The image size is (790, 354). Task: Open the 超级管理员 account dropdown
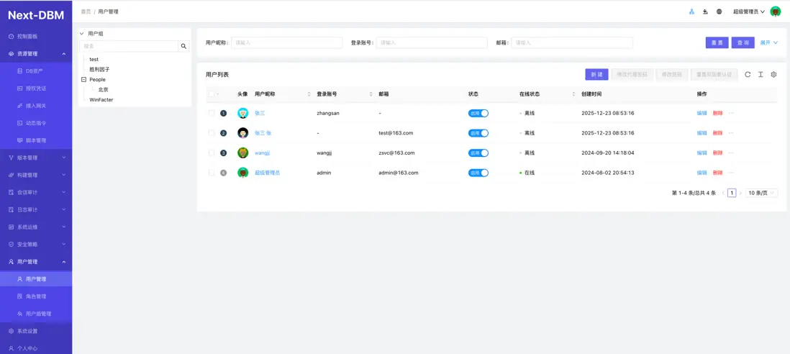[x=749, y=12]
